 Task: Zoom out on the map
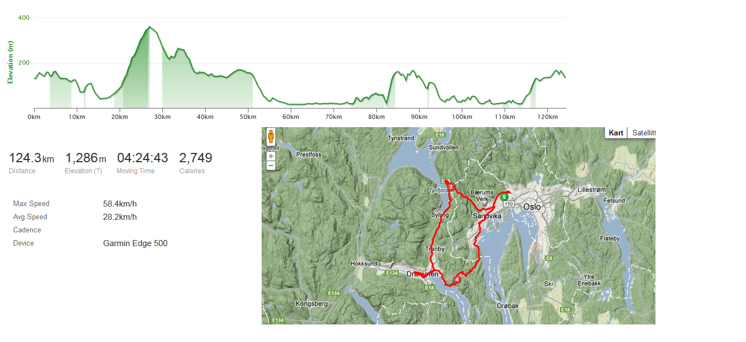click(x=271, y=166)
